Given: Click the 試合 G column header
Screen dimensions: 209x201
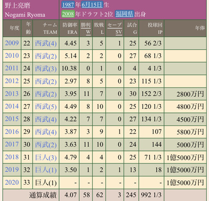Looking at the screenshot, I should pos(132,28).
